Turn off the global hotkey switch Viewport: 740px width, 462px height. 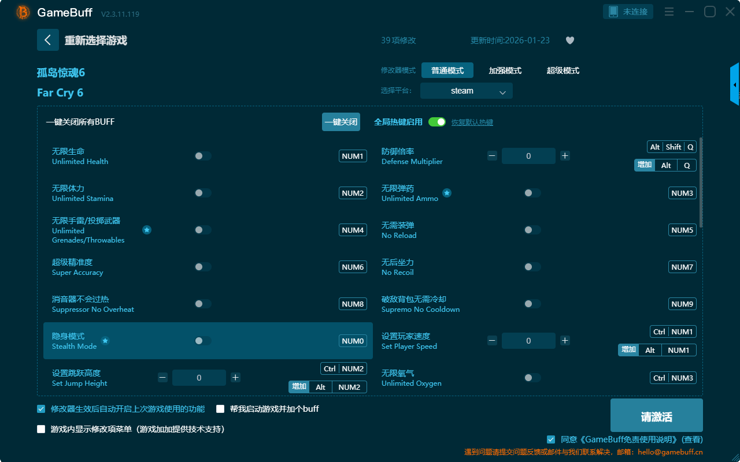(437, 122)
